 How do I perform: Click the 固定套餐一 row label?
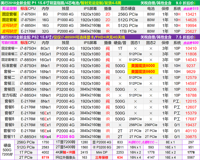coord(10,48)
